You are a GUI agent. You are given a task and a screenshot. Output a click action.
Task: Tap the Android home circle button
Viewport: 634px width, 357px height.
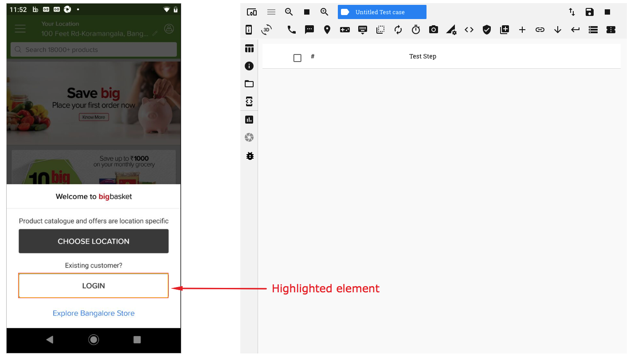(94, 340)
